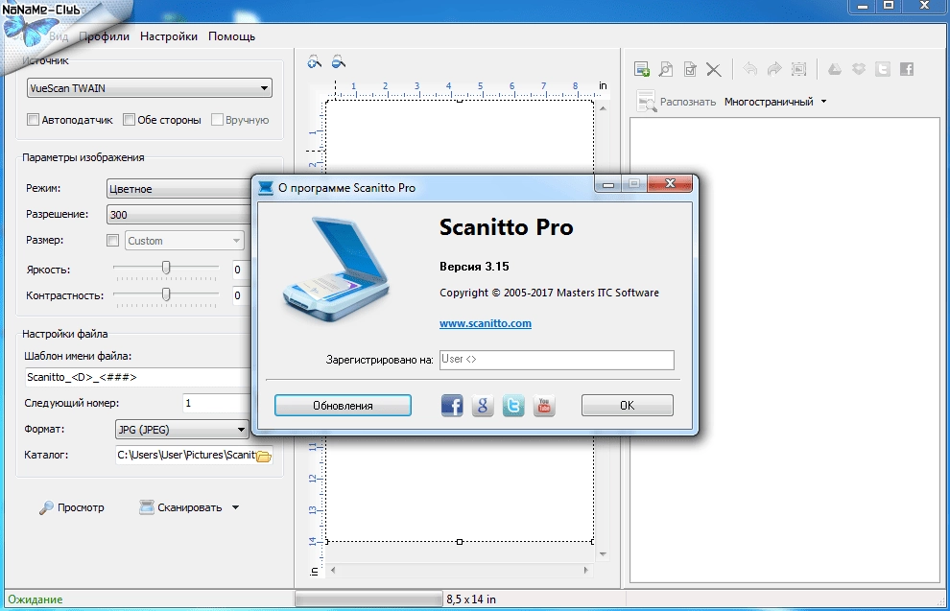
Task: Click the Dropbox upload icon
Action: click(859, 69)
